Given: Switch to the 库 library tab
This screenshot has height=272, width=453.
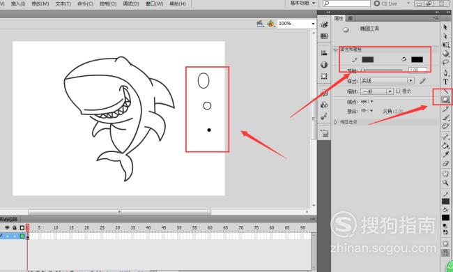Looking at the screenshot, I should click(x=350, y=18).
